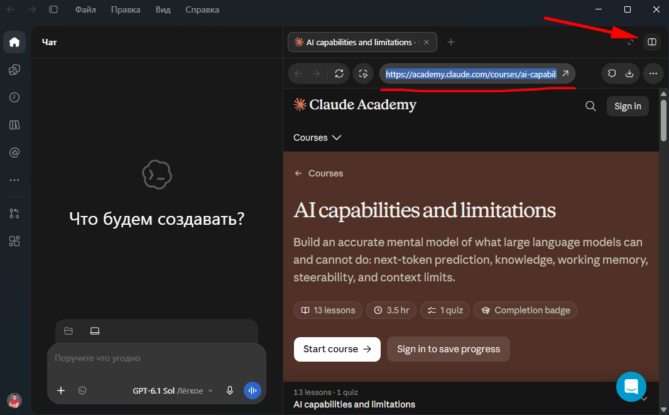Open the Home icon in the sidebar
Screen dimensions: 669x415
point(14,42)
